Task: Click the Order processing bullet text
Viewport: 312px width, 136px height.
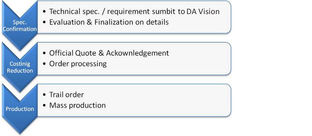Action: coord(78,64)
